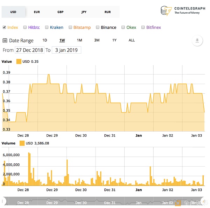
Task: Click the tallest volume bar on Dec 28
Action: click(x=29, y=169)
